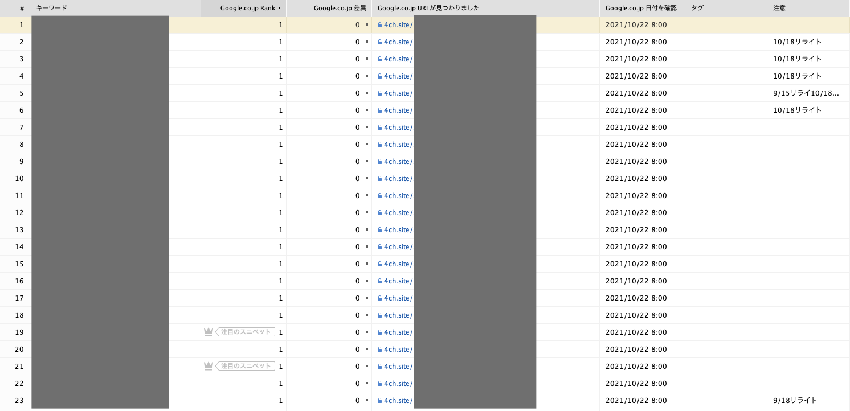Open the 4ch.site link in row 10

click(x=398, y=179)
